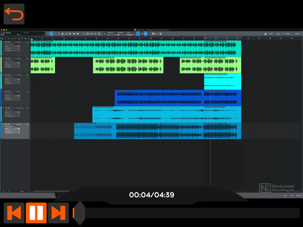Mute the Drums track
Screen dimensions: 303x227
pyautogui.click(x=6, y=125)
